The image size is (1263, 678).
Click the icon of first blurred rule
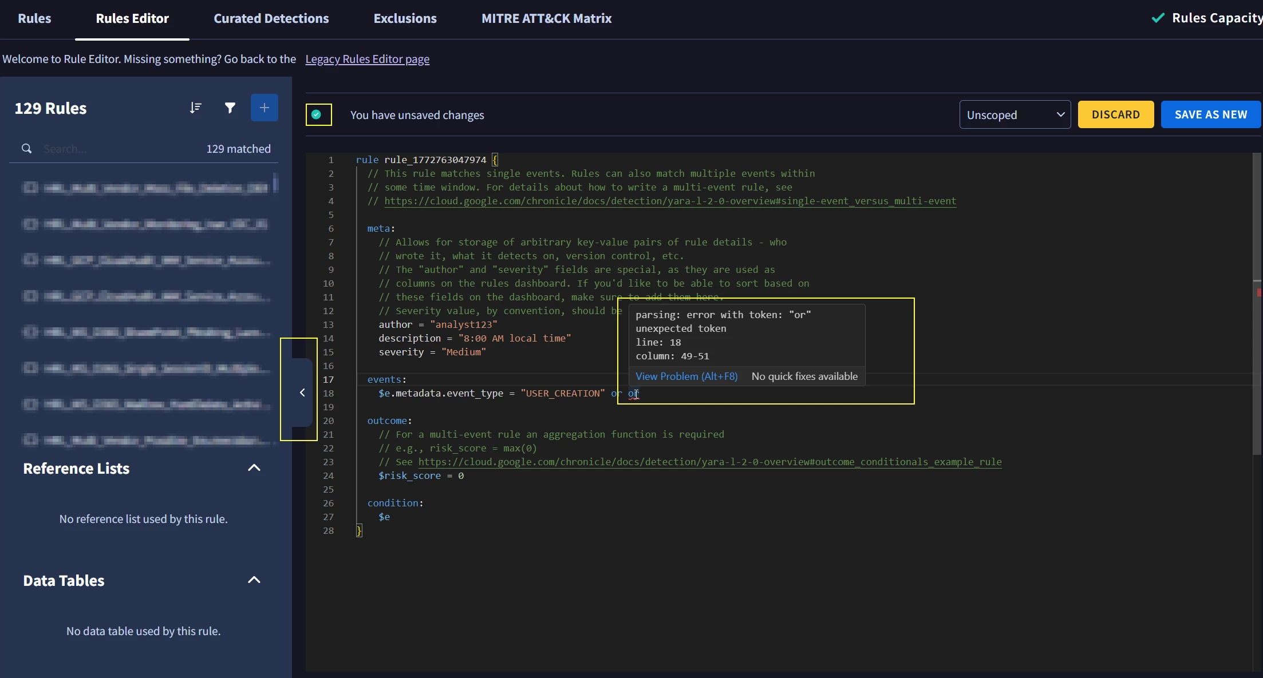tap(30, 188)
